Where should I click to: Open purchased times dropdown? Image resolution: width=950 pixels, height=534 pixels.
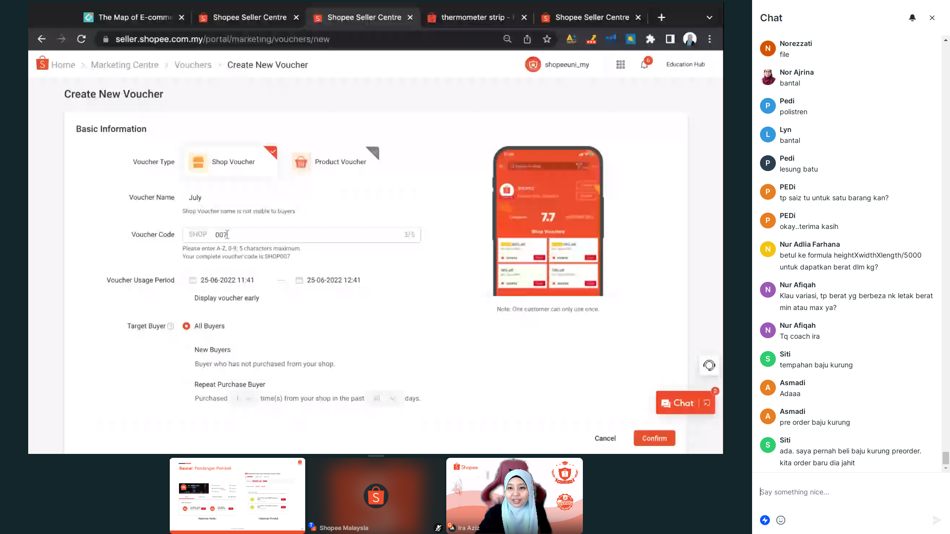(243, 399)
